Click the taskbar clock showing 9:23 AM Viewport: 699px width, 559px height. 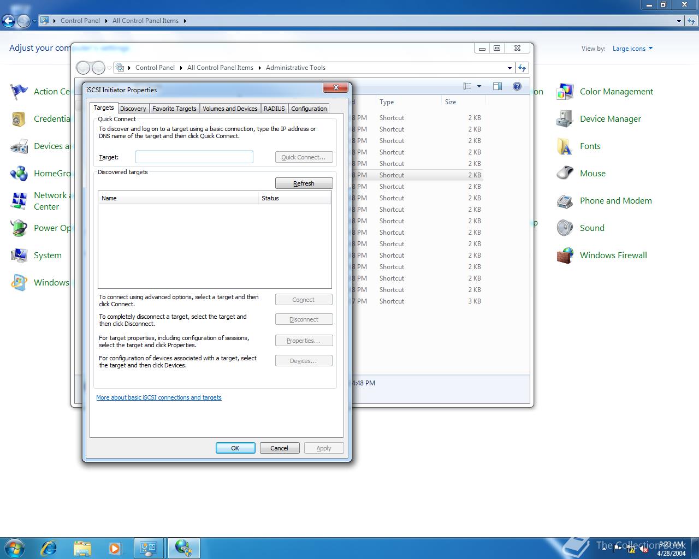(x=671, y=549)
